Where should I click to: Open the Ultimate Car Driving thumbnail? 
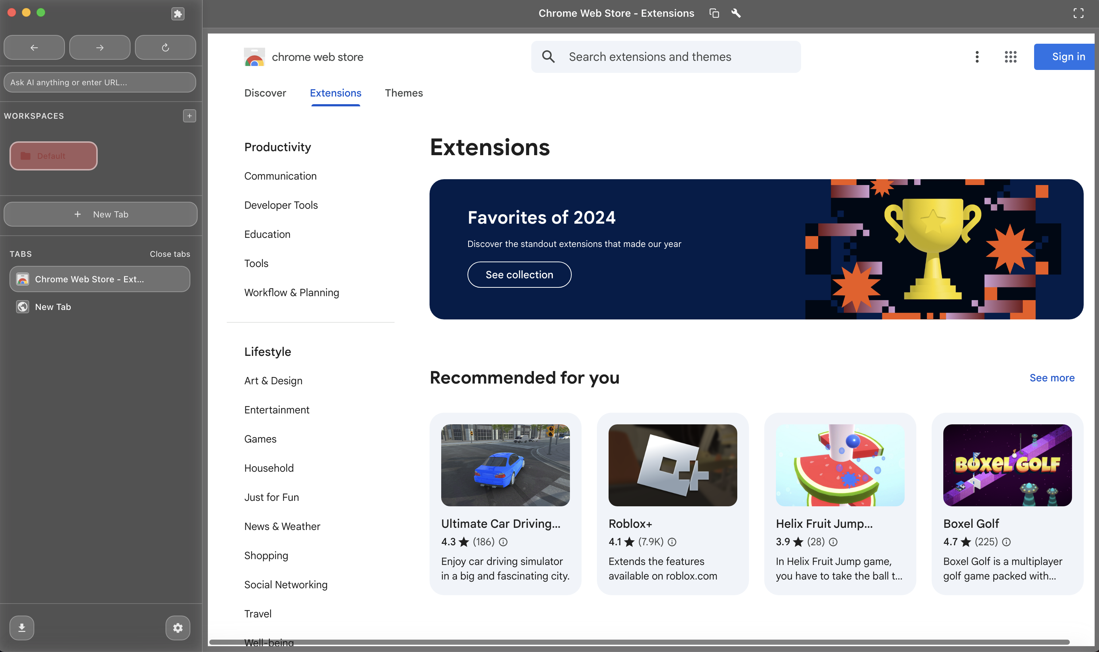point(505,464)
